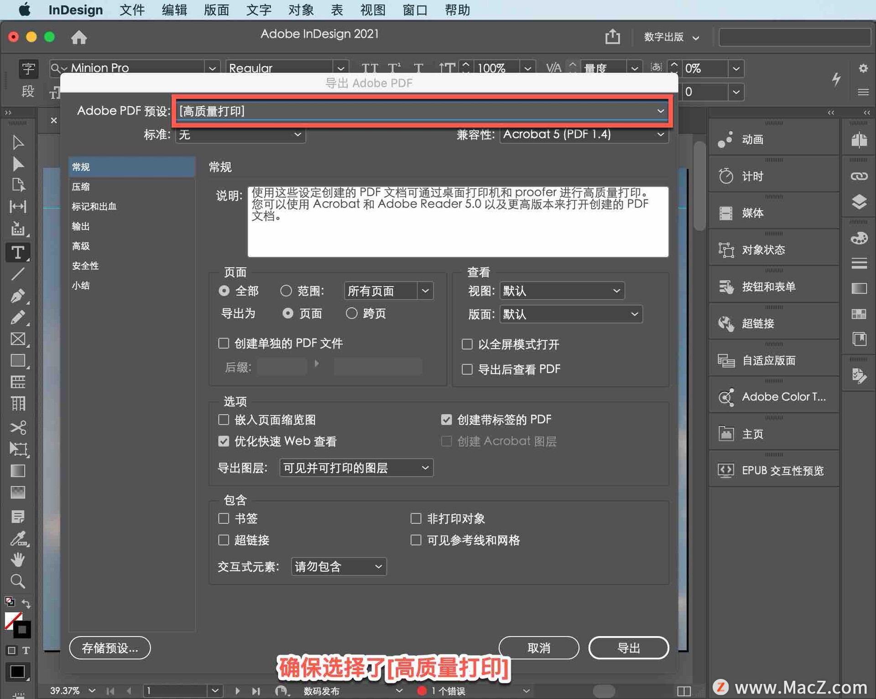Screen dimensions: 876x699
Task: Open the 数字出版 workspace switcher
Action: [671, 37]
